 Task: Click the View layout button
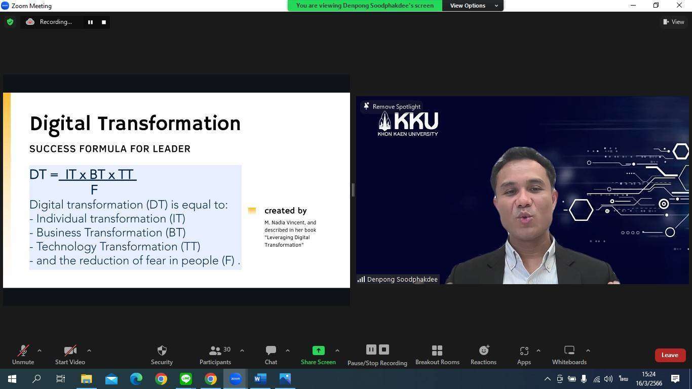click(x=674, y=22)
